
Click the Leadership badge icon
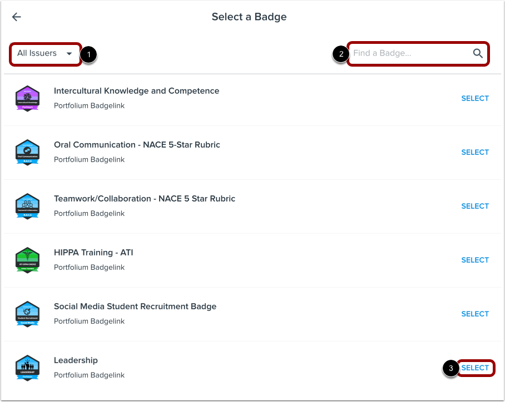(x=28, y=367)
